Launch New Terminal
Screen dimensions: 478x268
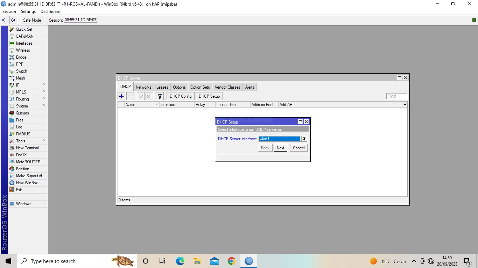28,148
